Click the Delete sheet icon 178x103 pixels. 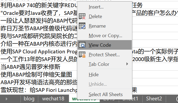[82, 16]
